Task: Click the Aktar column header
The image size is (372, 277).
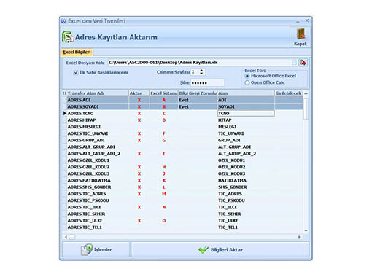Action: tap(139, 93)
